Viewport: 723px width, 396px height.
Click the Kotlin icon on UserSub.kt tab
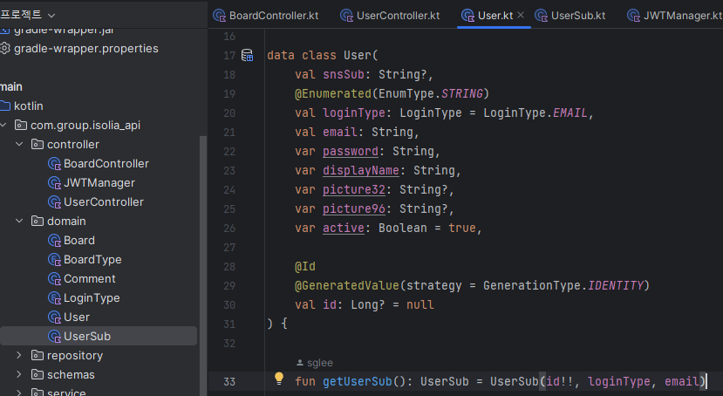click(x=541, y=15)
